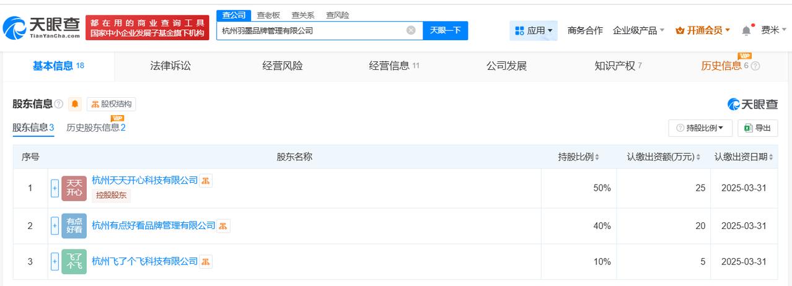792x286 pixels.
Task: Expand shareholder row 3 with plus button
Action: 55,262
